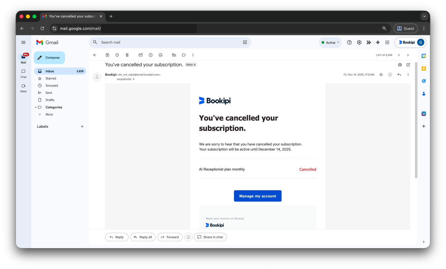
Task: Open Google Tasks side panel
Action: pyautogui.click(x=424, y=81)
